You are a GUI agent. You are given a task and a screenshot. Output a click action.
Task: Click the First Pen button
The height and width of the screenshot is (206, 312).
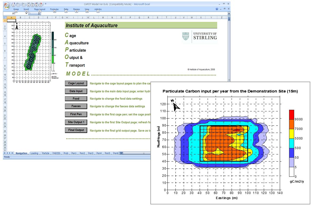tap(76, 114)
